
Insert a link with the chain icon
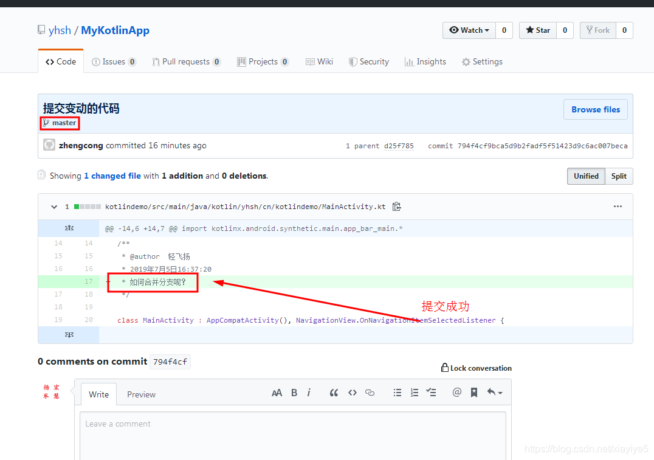tap(370, 393)
